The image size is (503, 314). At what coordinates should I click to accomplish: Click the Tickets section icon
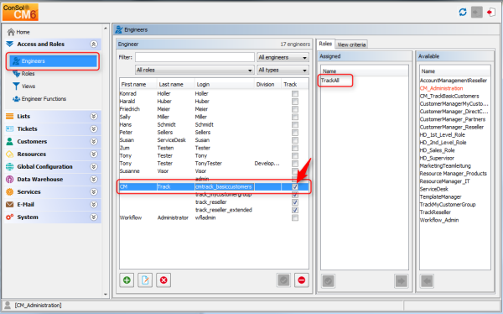pos(10,129)
